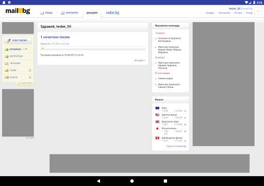Tap the Android Home navigation button

132,181
